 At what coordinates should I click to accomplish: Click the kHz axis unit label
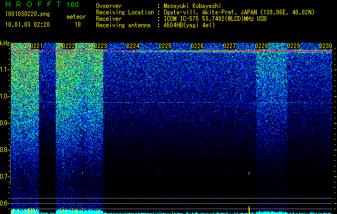(5, 43)
